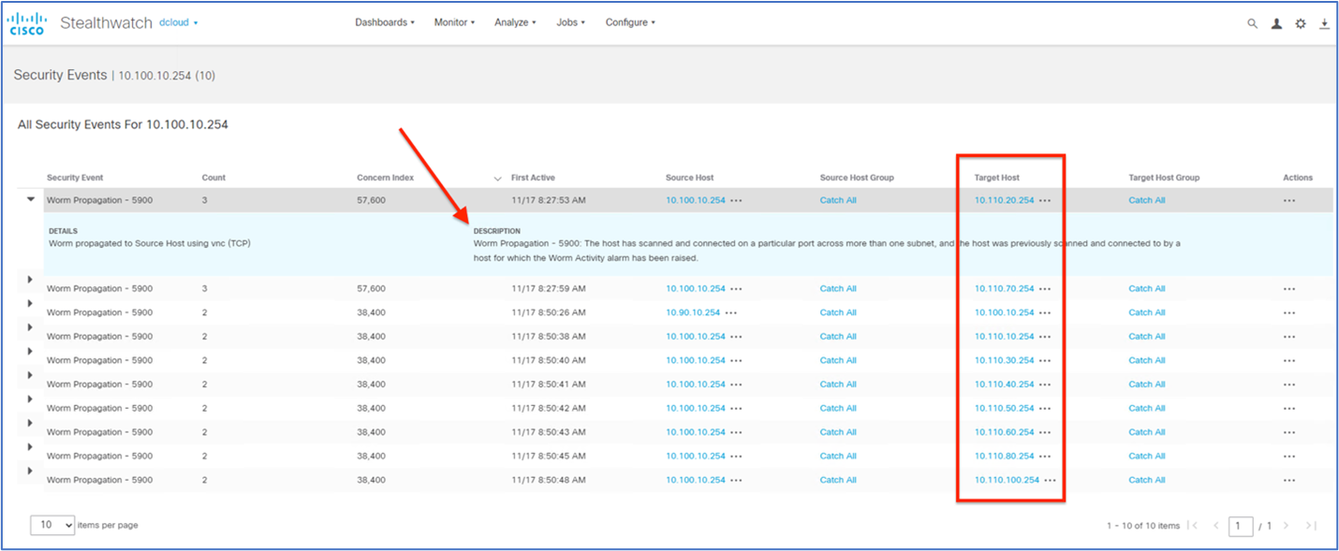
Task: Open target host link 10.110.60.254
Action: 1005,432
